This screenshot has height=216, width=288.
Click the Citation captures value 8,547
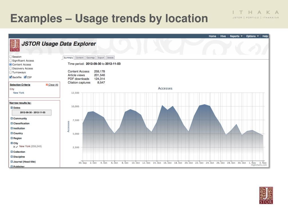(101, 82)
